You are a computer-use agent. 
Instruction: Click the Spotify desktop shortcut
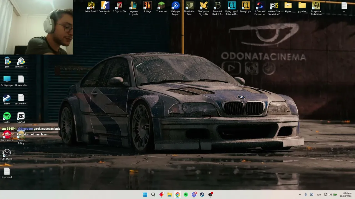[x=7, y=118]
